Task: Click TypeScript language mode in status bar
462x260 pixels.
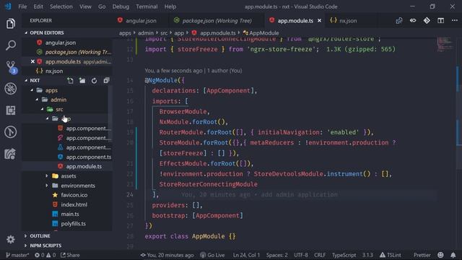Action: 344,255
